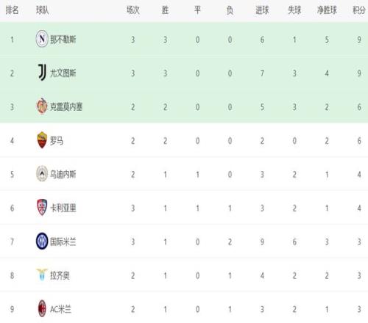Viewport: 368px width, 323px height.
Task: Click the 失球 column header
Action: point(294,10)
